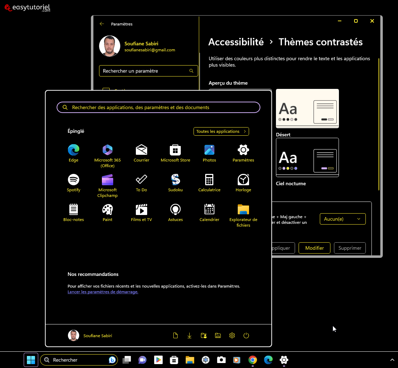Open Calculatrice app
Screen dimensions: 398x368
point(209,183)
